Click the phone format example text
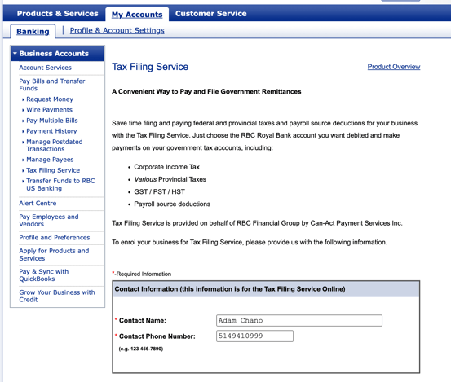Image resolution: width=451 pixels, height=382 pixels. (x=141, y=349)
